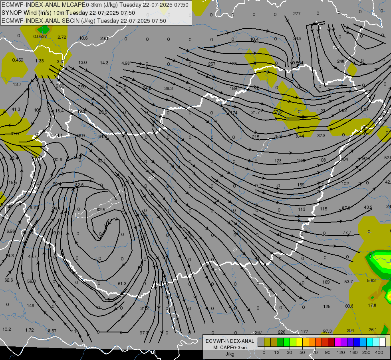Click the map value 226

[282, 332]
